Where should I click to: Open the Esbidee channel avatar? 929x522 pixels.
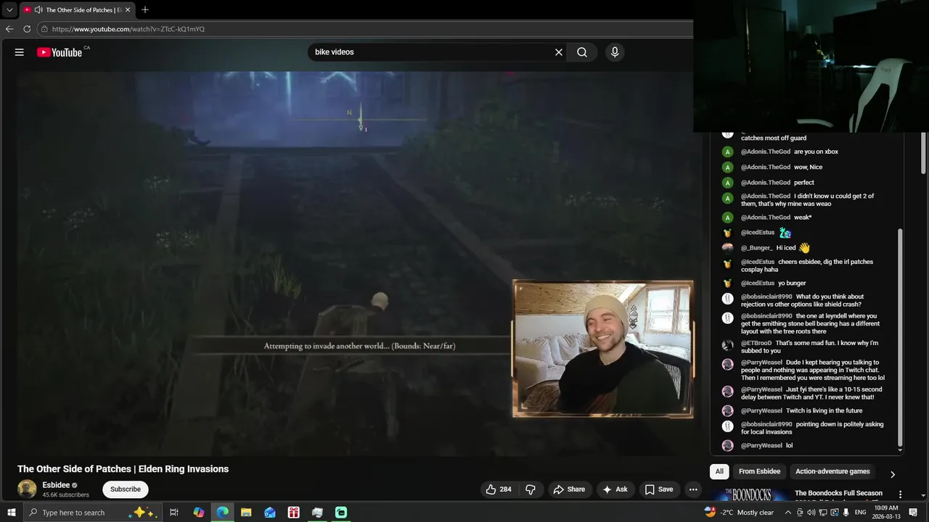tap(27, 489)
